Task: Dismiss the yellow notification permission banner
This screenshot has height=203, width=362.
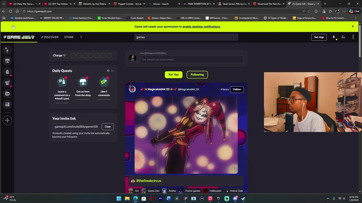Action: [353, 27]
